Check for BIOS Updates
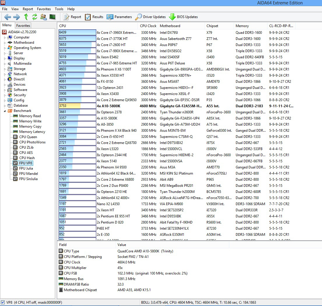Image resolution: width=322 pixels, height=306 pixels. coord(183,17)
